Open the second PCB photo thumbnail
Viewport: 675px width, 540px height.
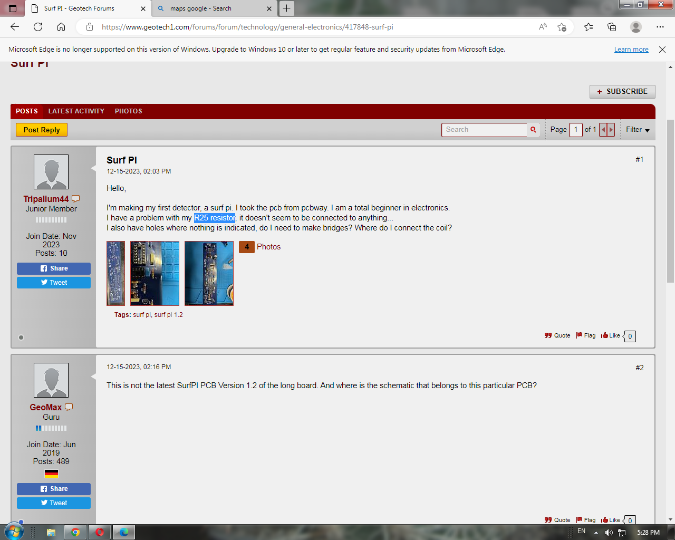[155, 274]
